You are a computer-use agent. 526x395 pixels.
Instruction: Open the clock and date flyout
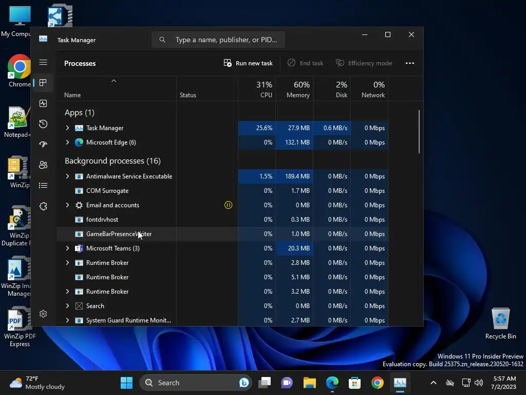(504, 383)
